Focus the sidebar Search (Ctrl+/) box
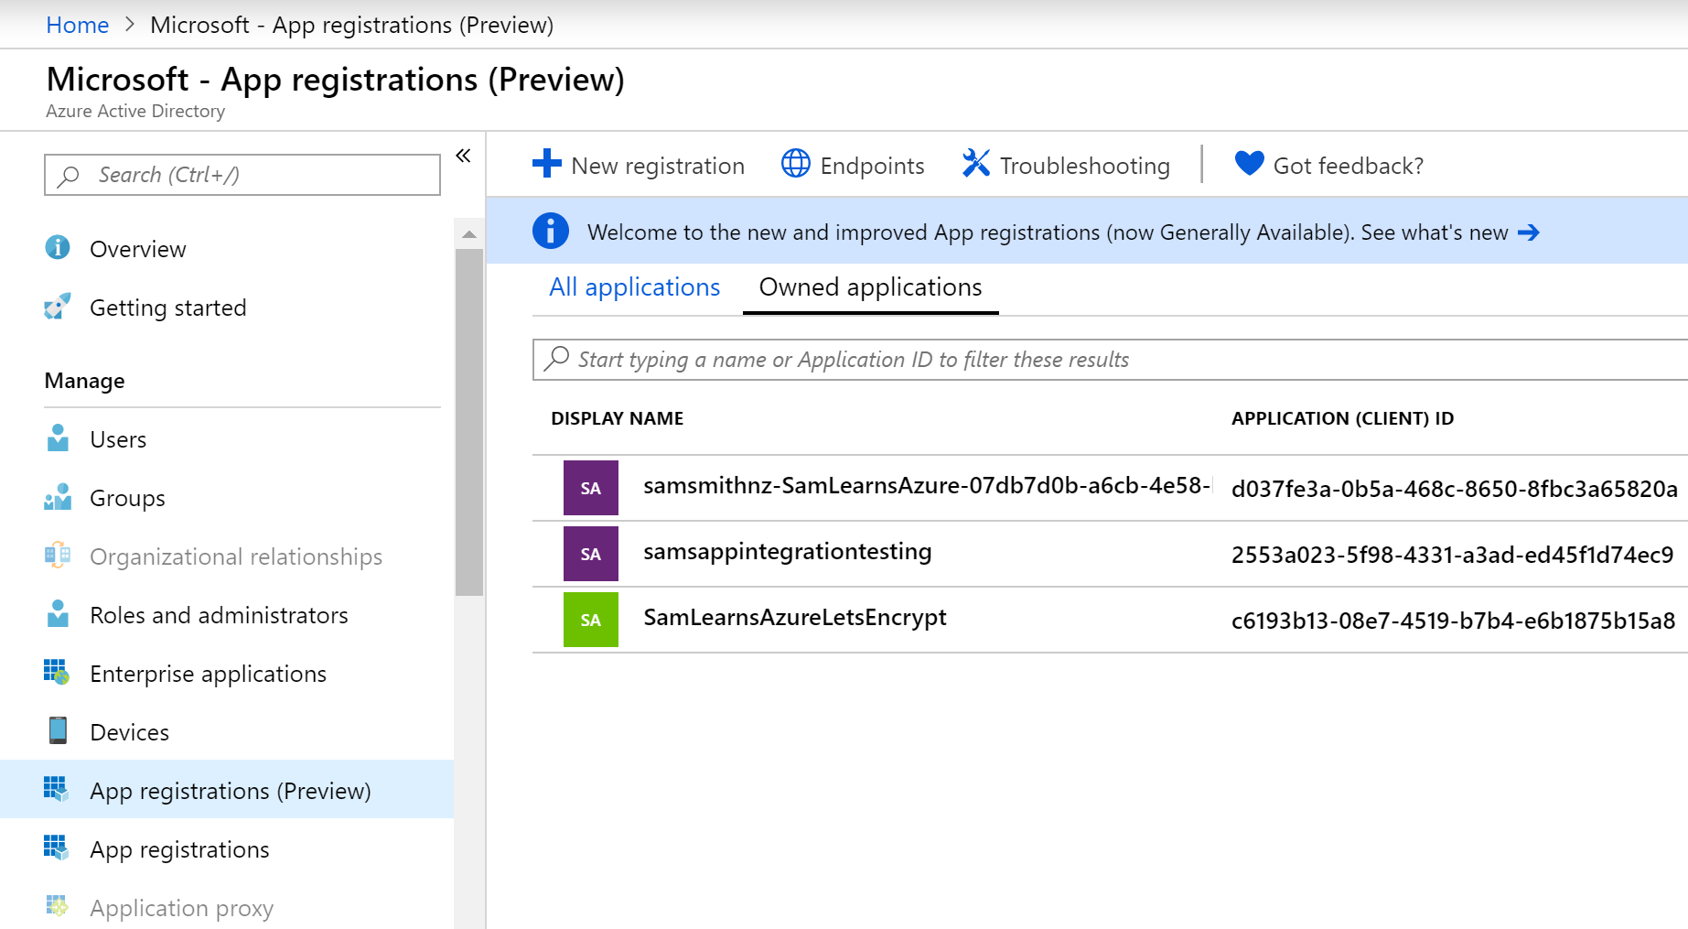Image resolution: width=1688 pixels, height=929 pixels. pos(242,175)
